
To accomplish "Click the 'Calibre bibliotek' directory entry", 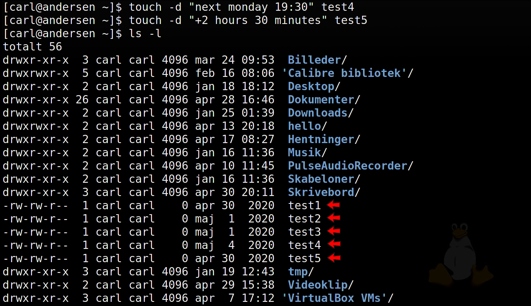I will 344,73.
